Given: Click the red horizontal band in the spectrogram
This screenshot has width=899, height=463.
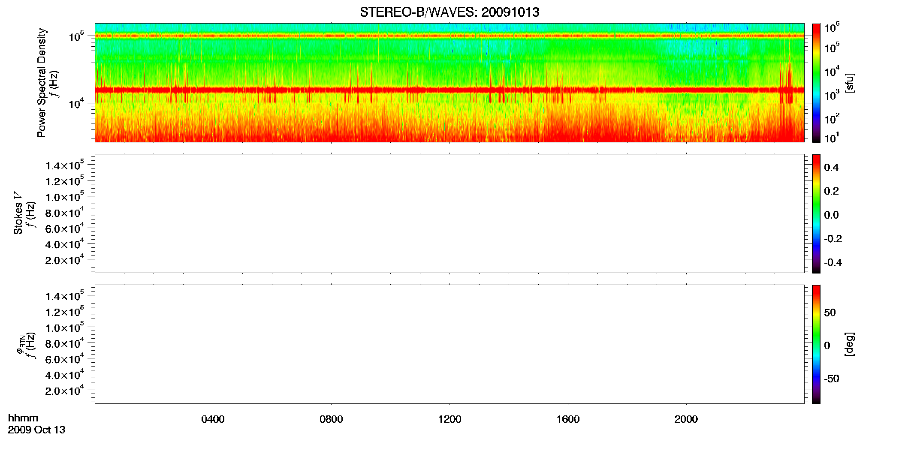Looking at the screenshot, I should [449, 90].
